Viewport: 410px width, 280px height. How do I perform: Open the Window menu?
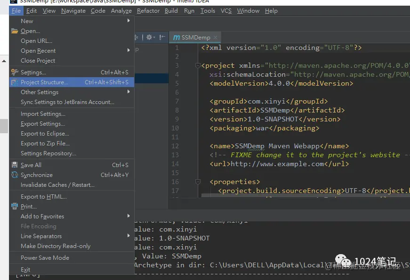(248, 11)
